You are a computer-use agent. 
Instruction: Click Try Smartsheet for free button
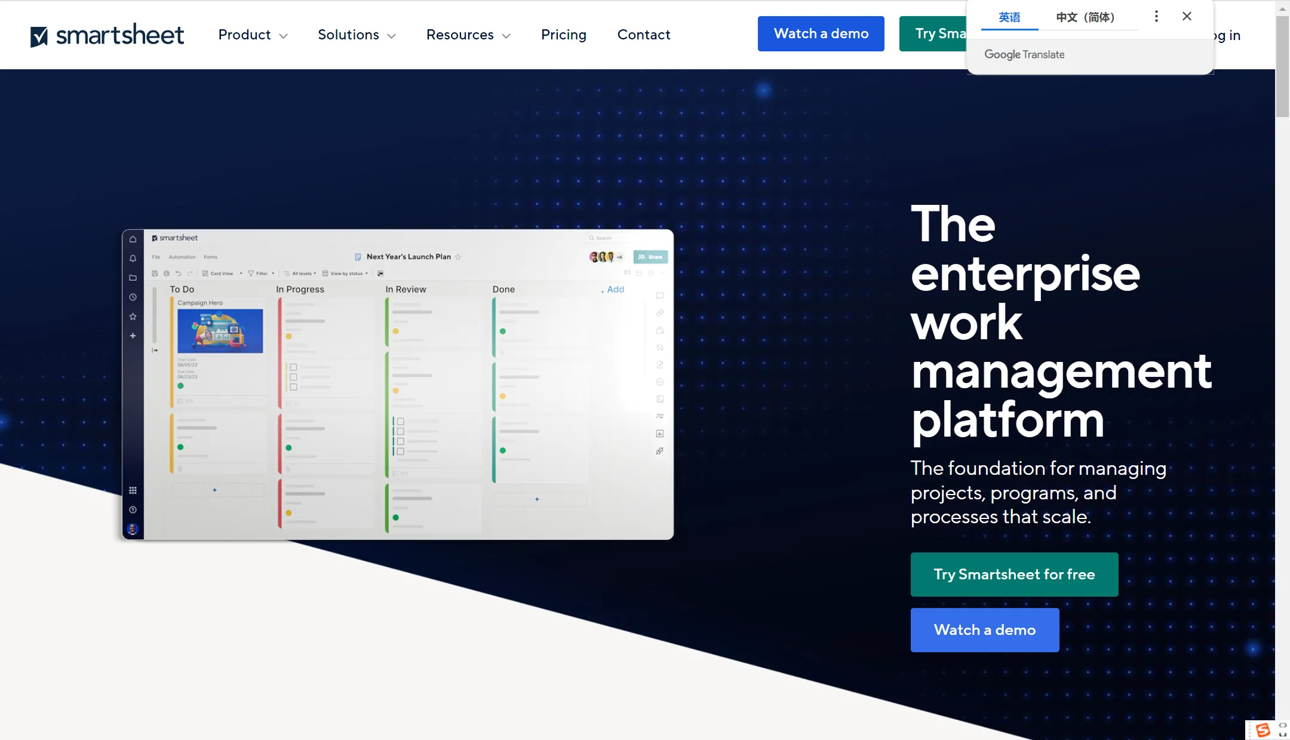point(1015,575)
